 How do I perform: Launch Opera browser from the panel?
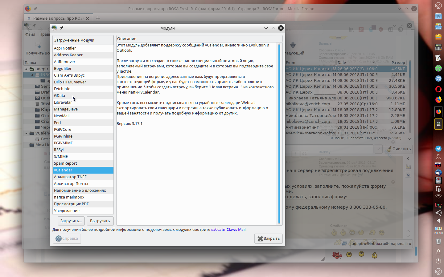[438, 89]
